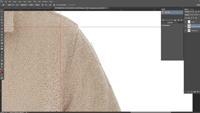The image size is (200, 113).
Task: Load path as a selection
Action: click(x=169, y=20)
